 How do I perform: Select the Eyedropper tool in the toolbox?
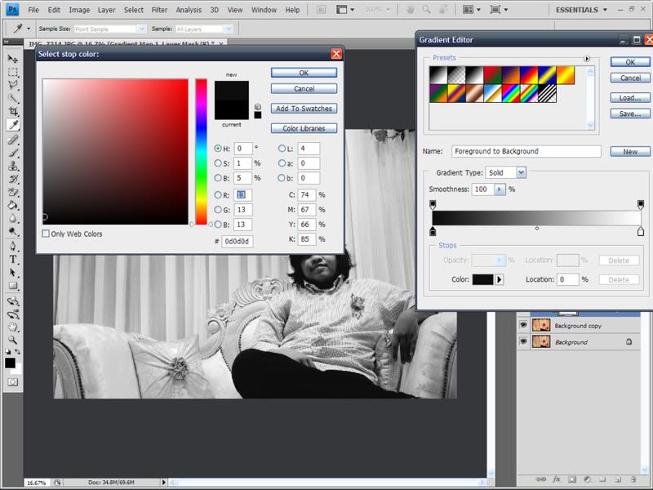point(13,125)
